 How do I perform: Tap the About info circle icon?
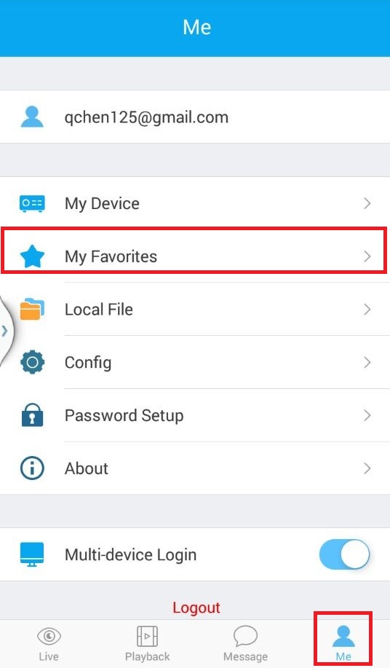pos(32,468)
